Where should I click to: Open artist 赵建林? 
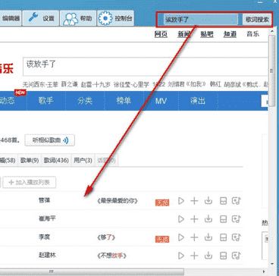(x=47, y=256)
